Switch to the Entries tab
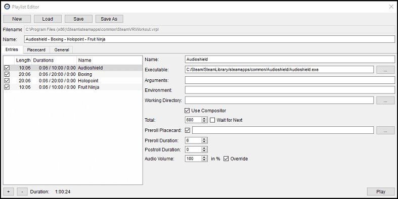The width and height of the screenshot is (398, 199). coord(12,49)
